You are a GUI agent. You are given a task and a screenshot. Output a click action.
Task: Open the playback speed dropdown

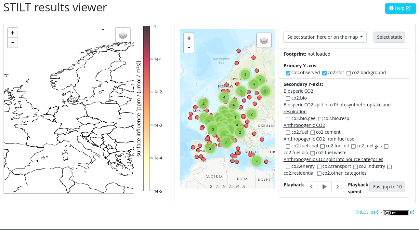click(387, 187)
